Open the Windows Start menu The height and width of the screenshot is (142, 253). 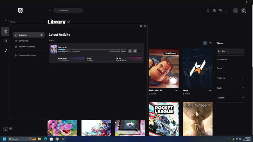pyautogui.click(x=4, y=139)
